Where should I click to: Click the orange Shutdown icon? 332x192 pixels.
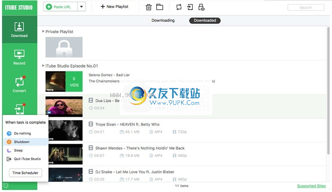point(9,142)
